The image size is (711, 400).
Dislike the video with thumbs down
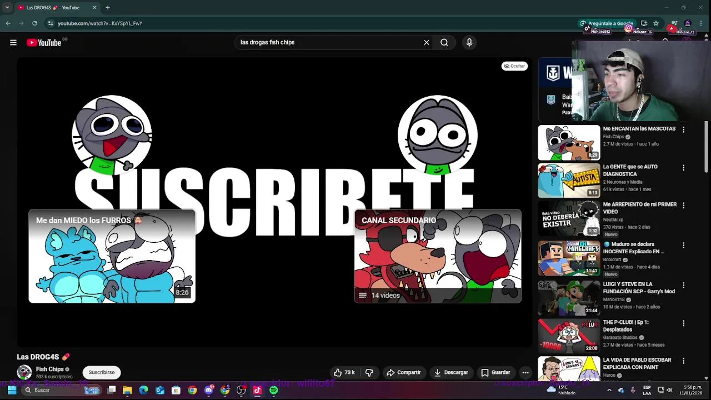pos(369,372)
